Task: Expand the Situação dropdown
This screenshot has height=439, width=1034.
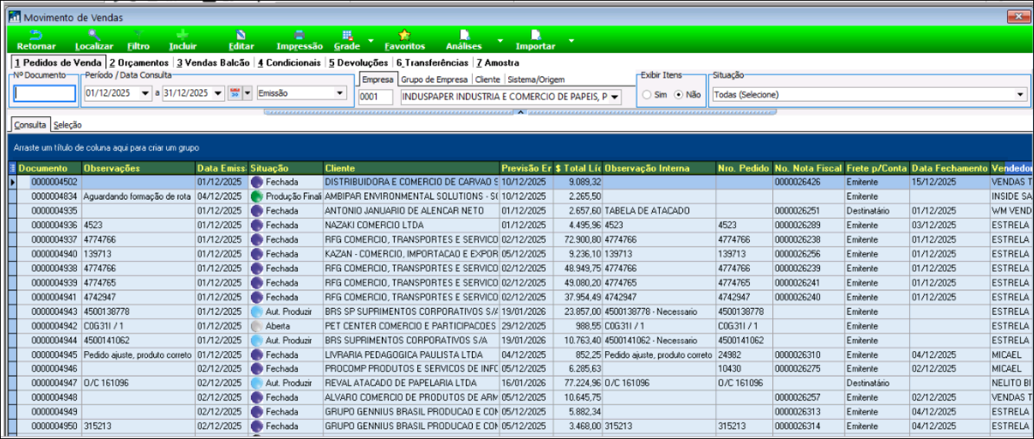Action: [1021, 95]
